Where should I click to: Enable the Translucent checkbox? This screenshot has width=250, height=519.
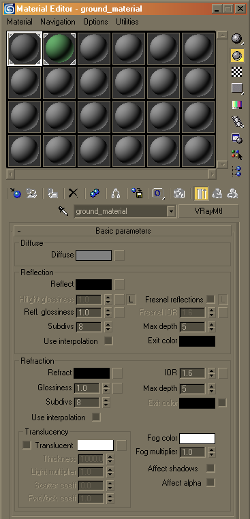point(27,445)
